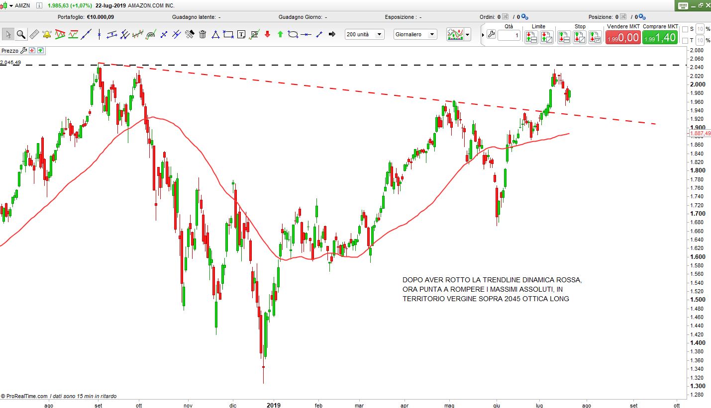Click the Portafoglio value €10.000,09
This screenshot has width=711, height=408.
pos(100,17)
